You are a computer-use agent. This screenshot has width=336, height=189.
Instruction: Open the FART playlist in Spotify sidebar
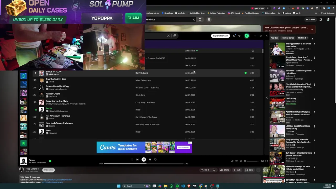[x=23, y=126]
